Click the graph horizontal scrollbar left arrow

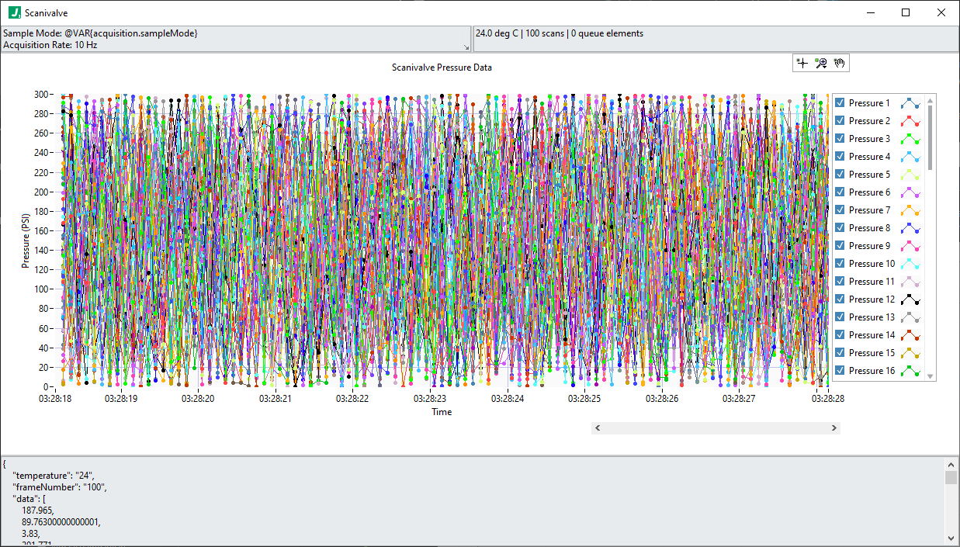(x=597, y=428)
